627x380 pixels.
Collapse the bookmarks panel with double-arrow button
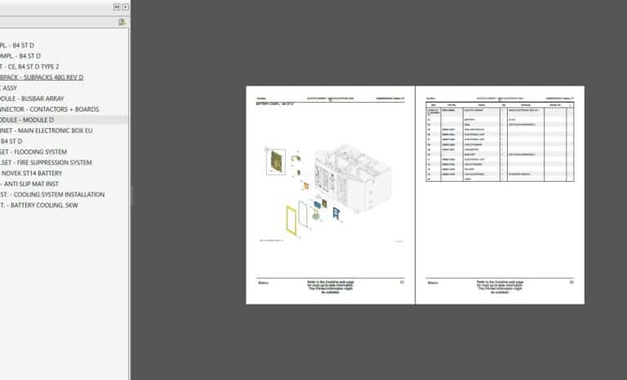pos(117,7)
